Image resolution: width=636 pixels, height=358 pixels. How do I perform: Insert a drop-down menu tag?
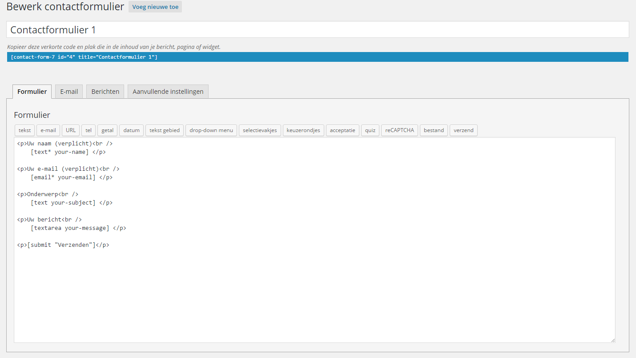[211, 130]
